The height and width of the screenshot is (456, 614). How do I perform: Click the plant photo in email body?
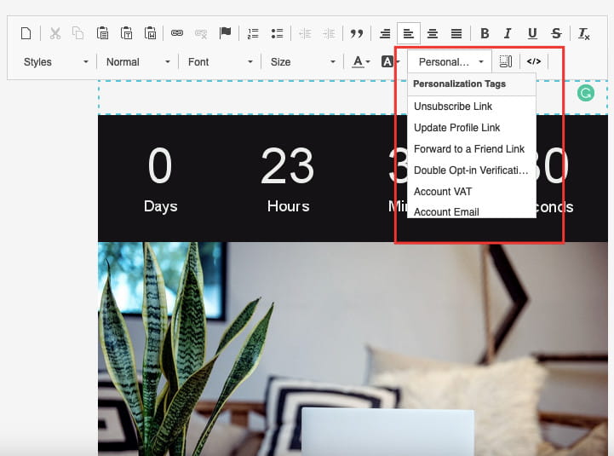pyautogui.click(x=353, y=349)
